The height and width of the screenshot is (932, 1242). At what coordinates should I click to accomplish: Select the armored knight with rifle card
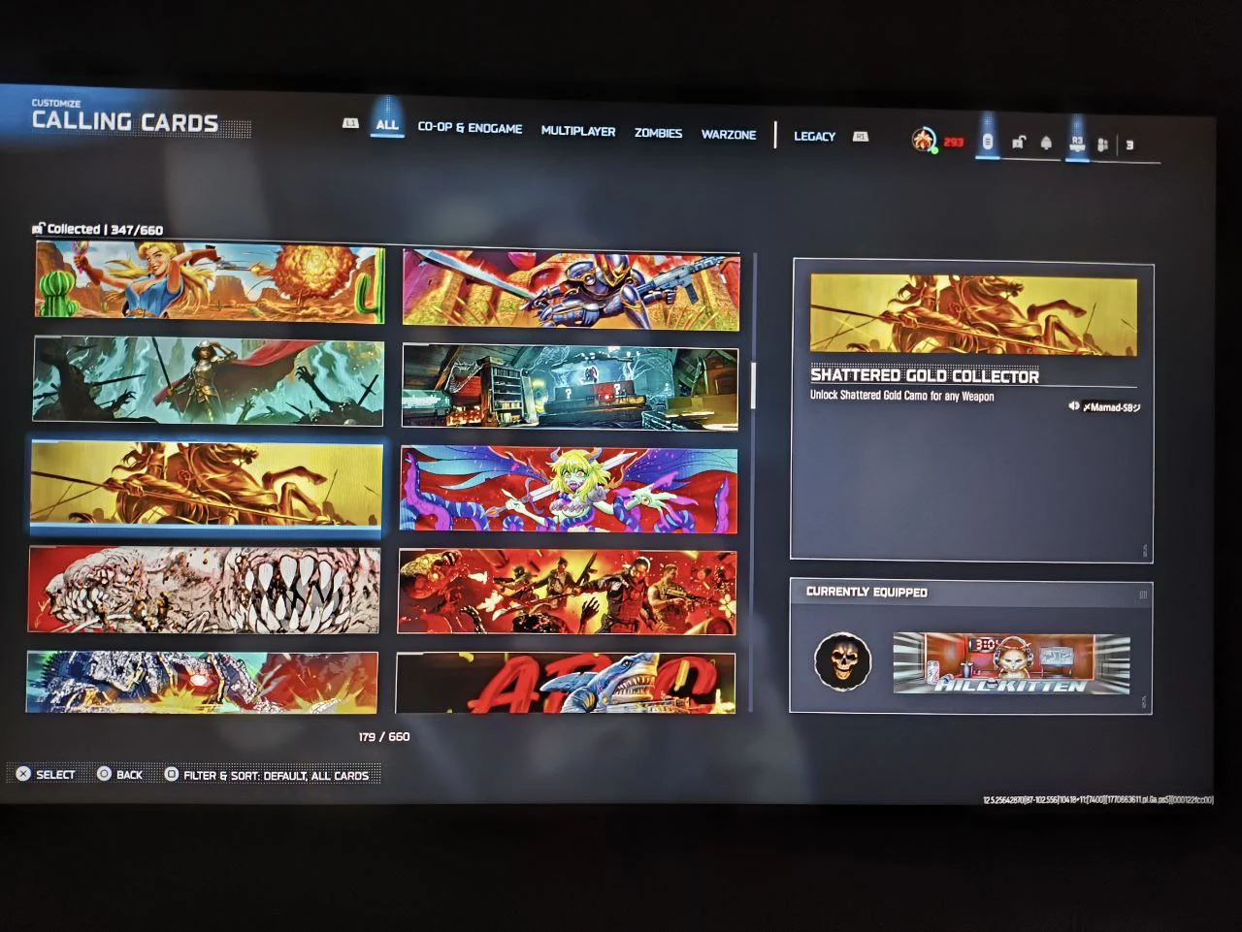pos(571,289)
